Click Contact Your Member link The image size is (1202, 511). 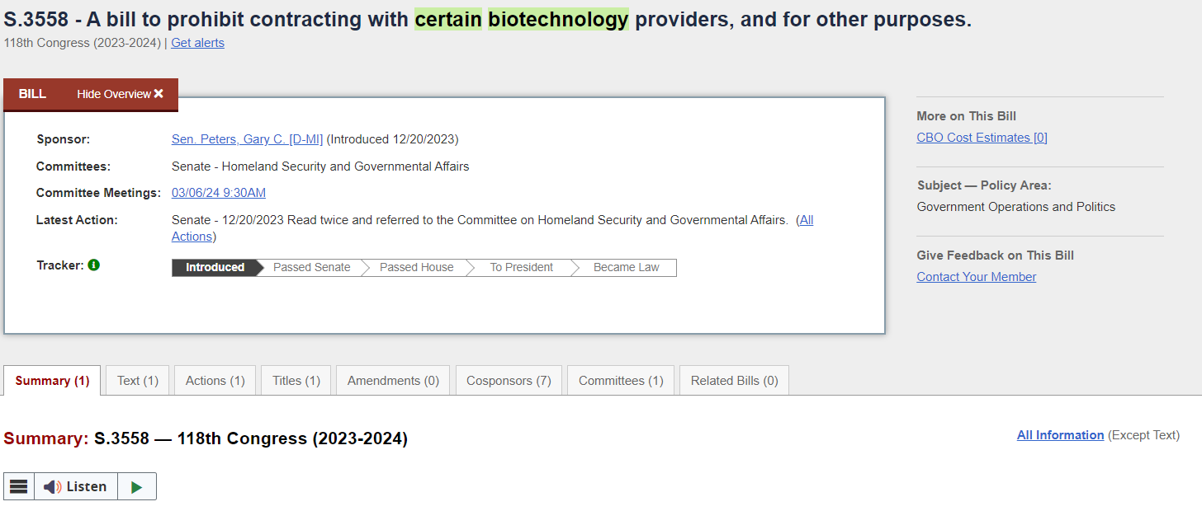tap(976, 277)
